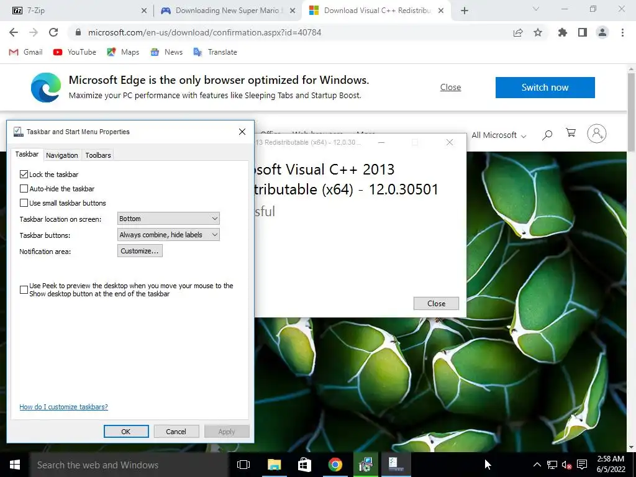The width and height of the screenshot is (636, 477).
Task: Click the Switch now Edge button
Action: (x=545, y=87)
